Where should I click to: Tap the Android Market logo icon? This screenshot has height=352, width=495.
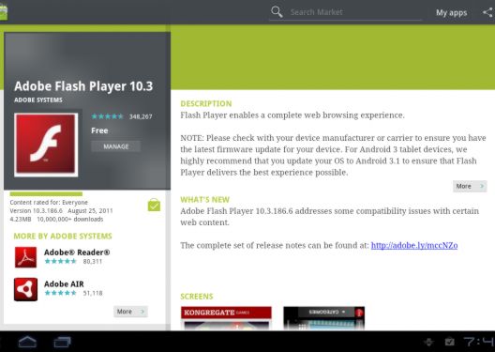pyautogui.click(x=4, y=12)
